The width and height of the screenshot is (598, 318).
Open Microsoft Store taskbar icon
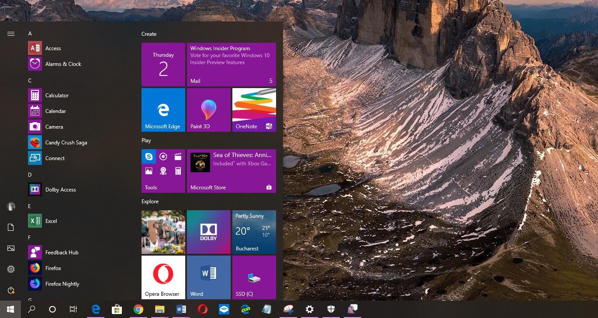pos(117,309)
